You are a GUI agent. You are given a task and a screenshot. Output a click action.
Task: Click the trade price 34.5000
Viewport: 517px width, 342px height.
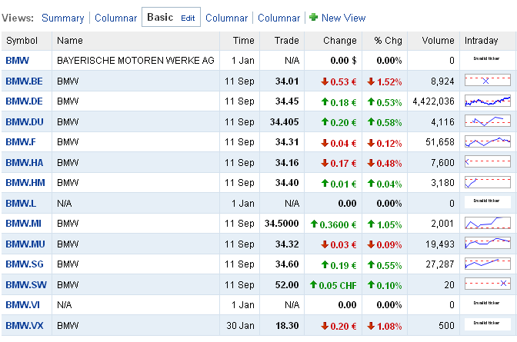(282, 224)
